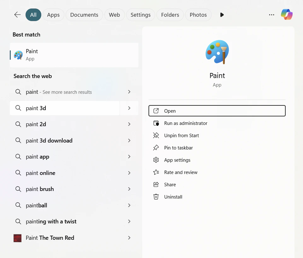Click search icon beside 'paint app'
The height and width of the screenshot is (258, 303).
tap(18, 157)
